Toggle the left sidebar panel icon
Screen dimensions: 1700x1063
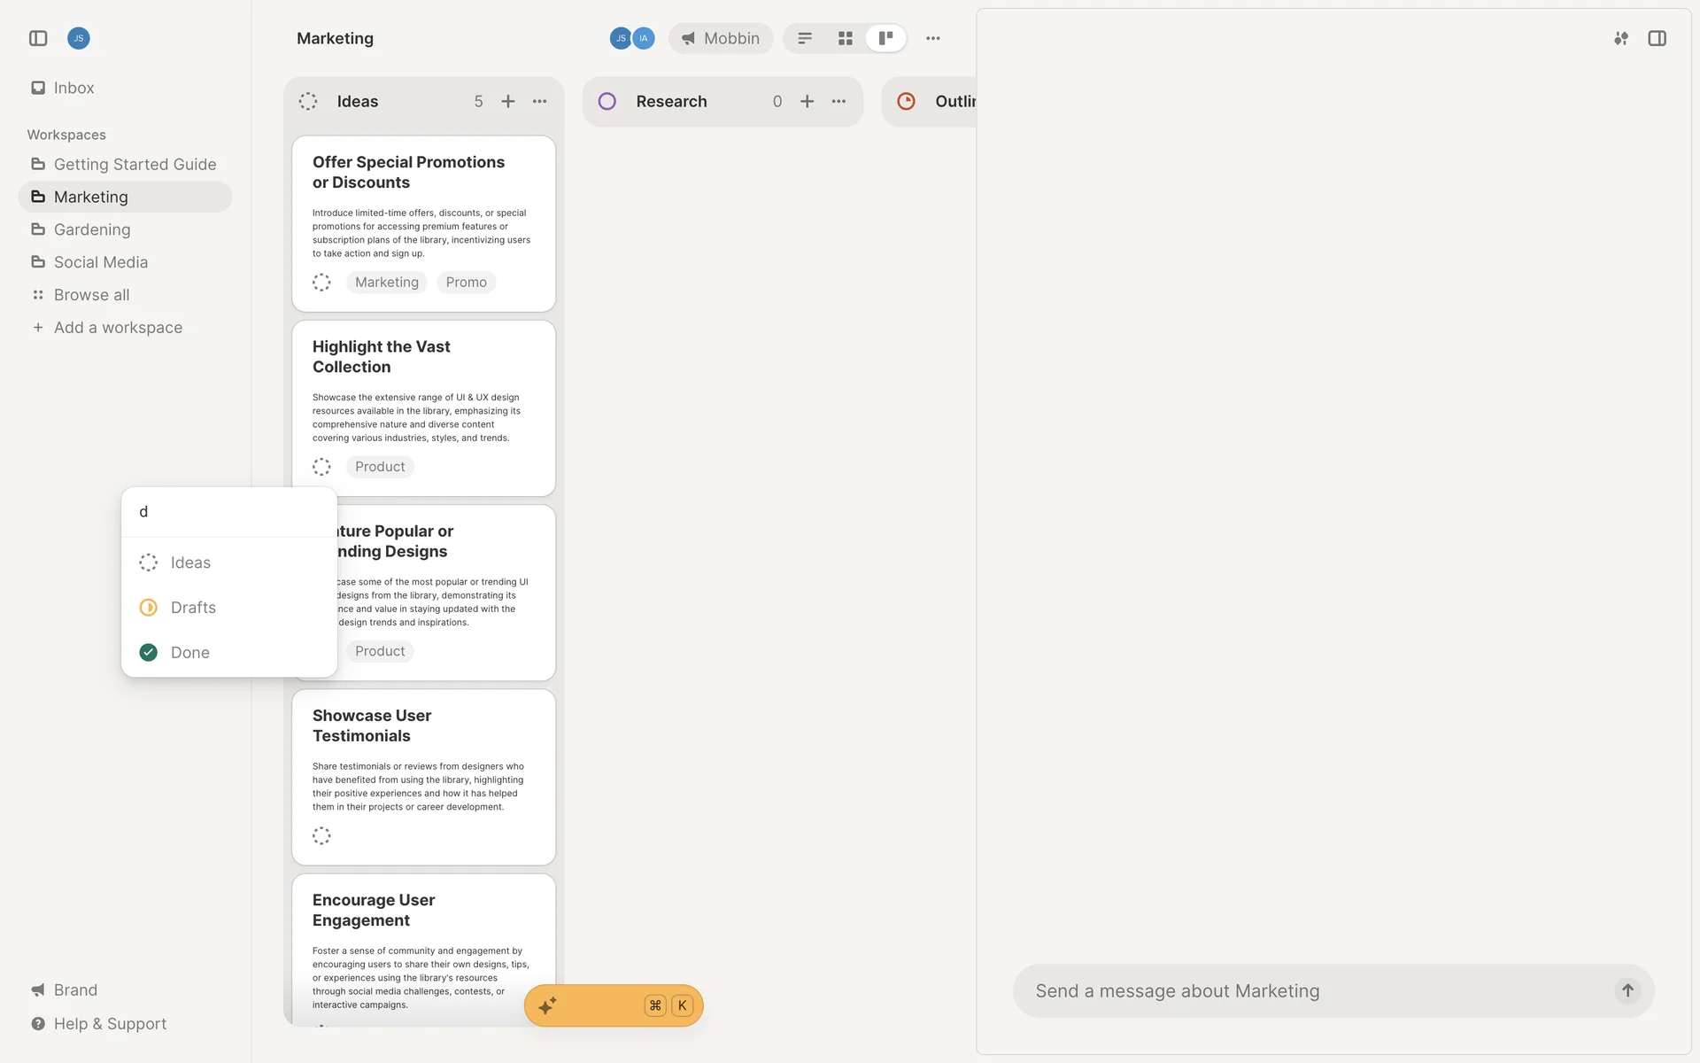click(38, 38)
